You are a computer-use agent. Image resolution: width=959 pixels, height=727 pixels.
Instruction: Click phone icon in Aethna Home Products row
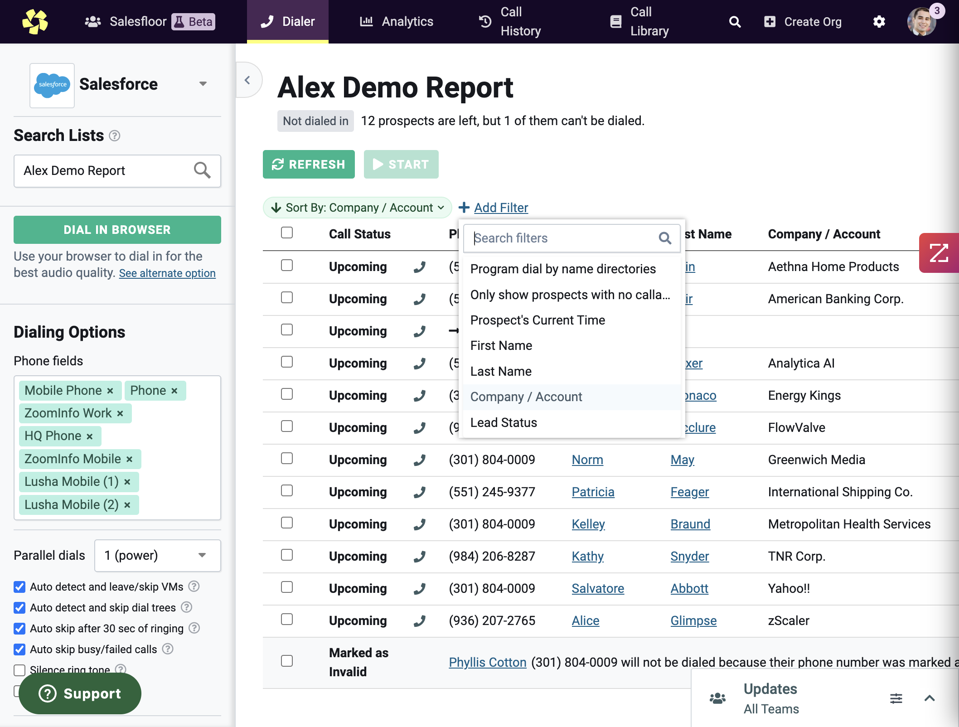click(x=420, y=267)
